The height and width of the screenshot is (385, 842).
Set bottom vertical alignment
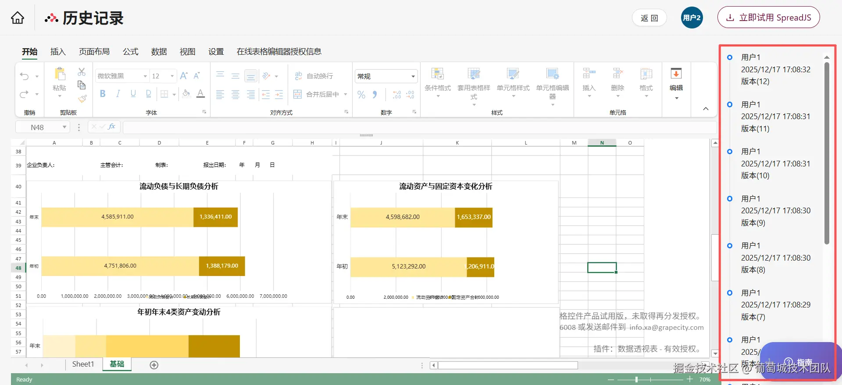click(x=251, y=76)
